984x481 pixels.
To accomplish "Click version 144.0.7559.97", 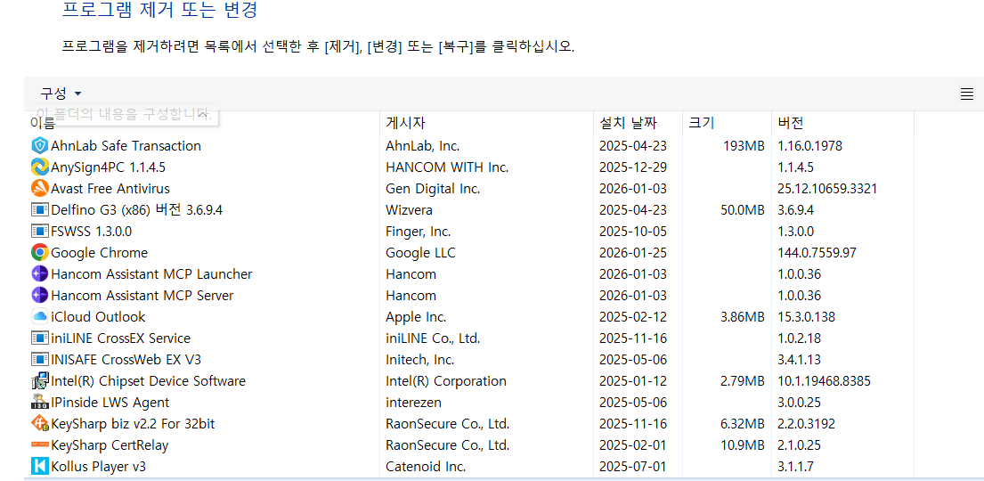I will (817, 252).
